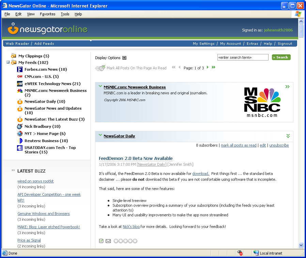Viewport: 306px width, 258px height.
Task: Click the vertical scrollbar up arrow
Action: coord(301,21)
